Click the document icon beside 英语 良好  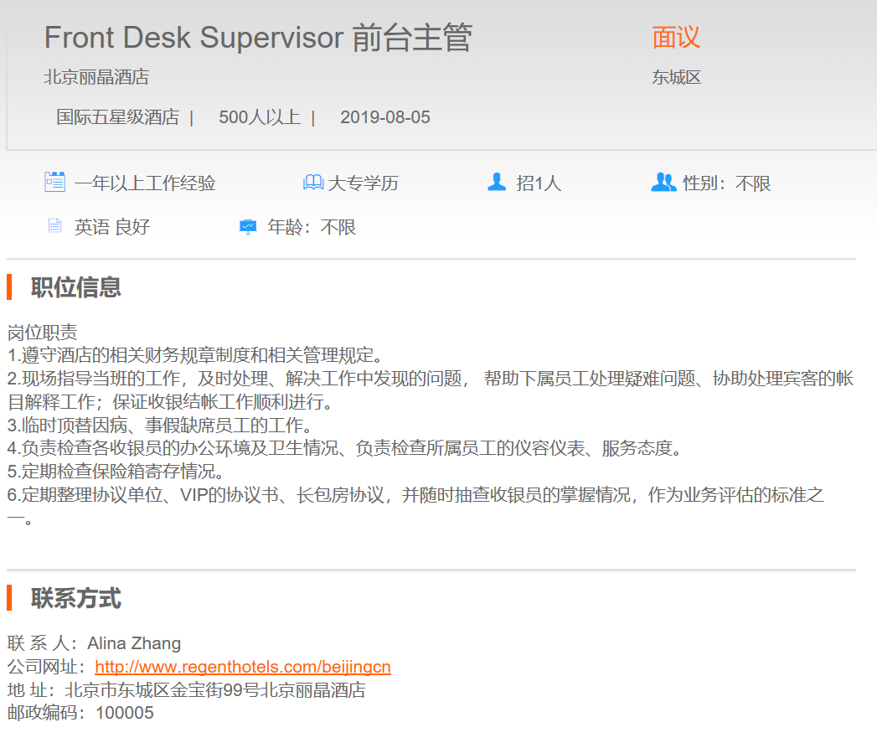[x=55, y=226]
